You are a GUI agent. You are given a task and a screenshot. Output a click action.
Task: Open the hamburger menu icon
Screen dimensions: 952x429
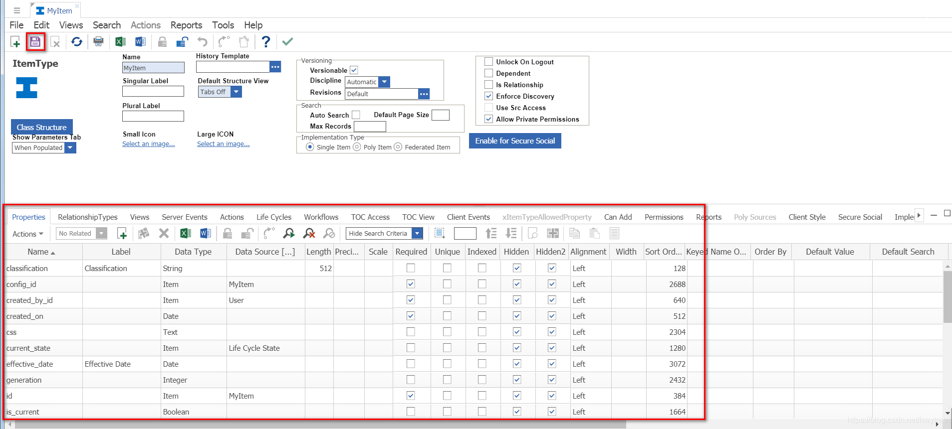pyautogui.click(x=17, y=10)
